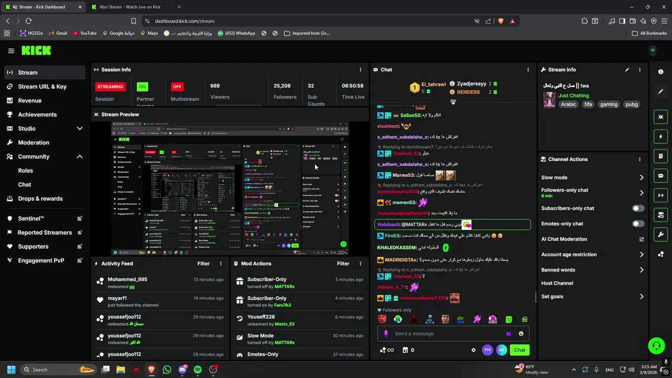672x378 pixels.
Task: Click the purple gift icon in message box
Action: click(508, 334)
